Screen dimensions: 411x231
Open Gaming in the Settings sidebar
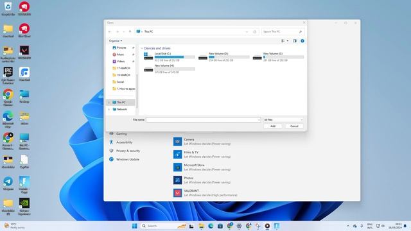click(x=121, y=134)
